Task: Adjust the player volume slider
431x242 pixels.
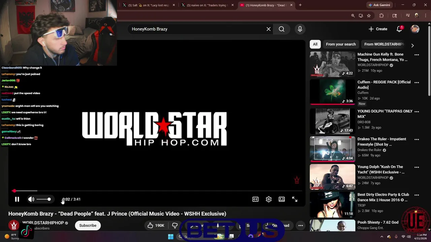Action: click(x=44, y=199)
